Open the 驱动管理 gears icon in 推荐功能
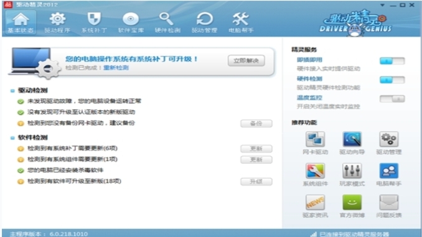The width and height of the screenshot is (422, 237). click(389, 139)
